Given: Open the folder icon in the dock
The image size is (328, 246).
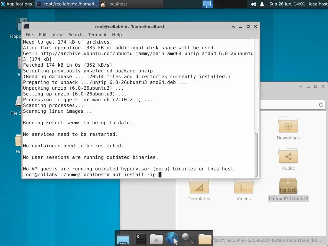Looking at the screenshot, I should (x=205, y=239).
